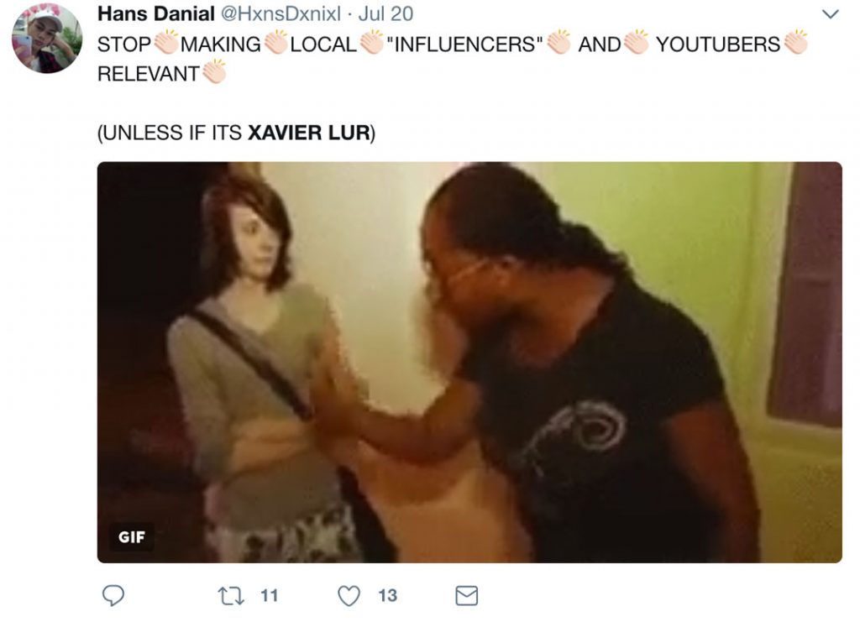
Task: Open the Jul 20 timestamp permalink
Action: (x=385, y=13)
